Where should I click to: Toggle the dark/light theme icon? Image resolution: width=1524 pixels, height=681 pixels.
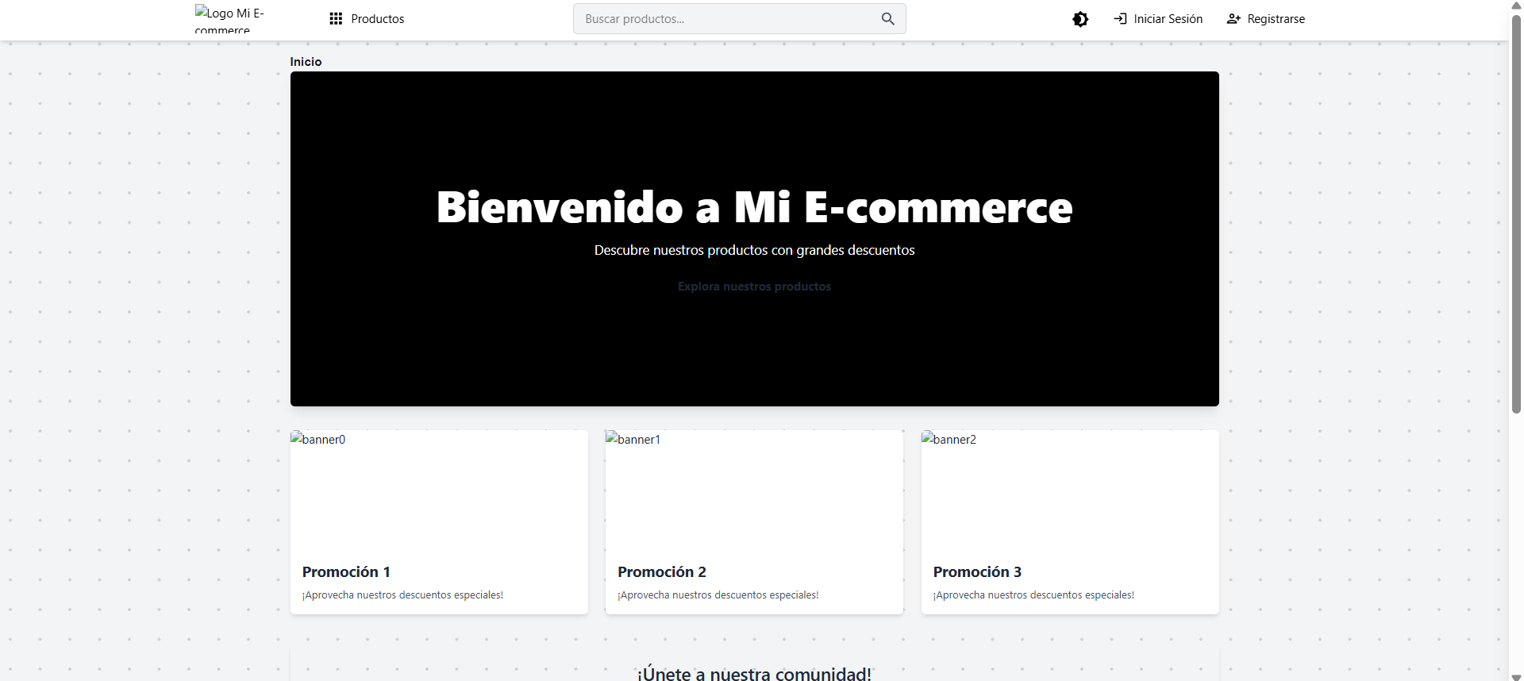[1080, 19]
